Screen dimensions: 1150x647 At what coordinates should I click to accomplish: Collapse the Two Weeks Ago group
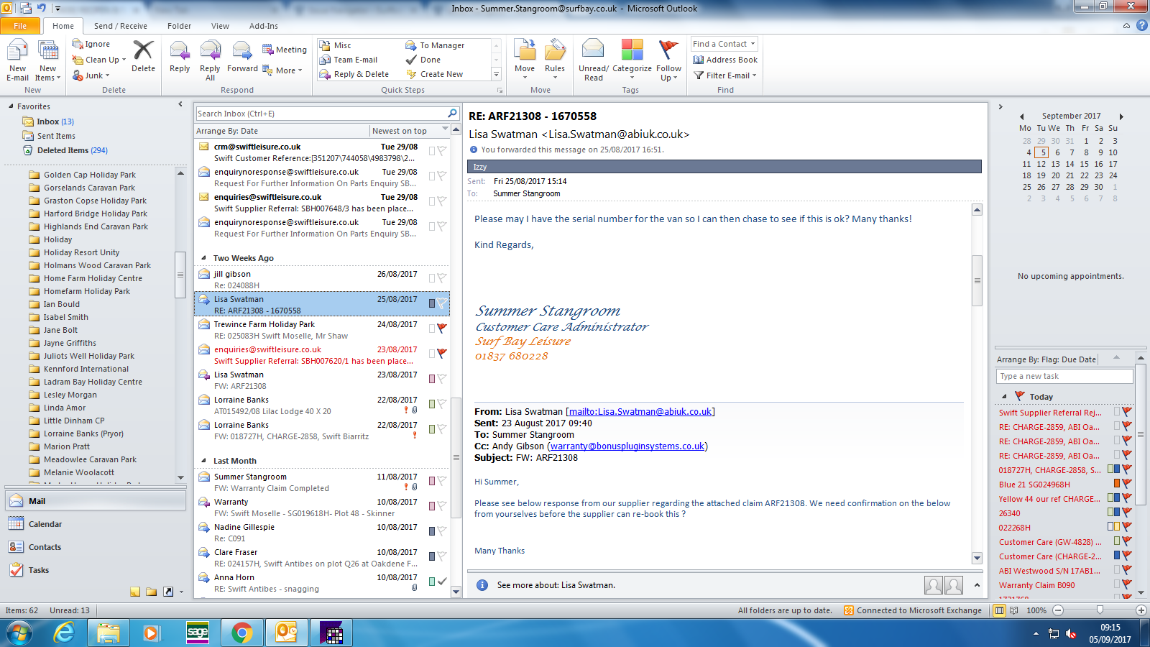[204, 258]
